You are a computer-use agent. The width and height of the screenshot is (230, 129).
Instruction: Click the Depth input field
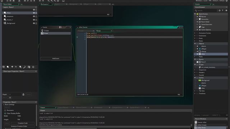pos(14,95)
